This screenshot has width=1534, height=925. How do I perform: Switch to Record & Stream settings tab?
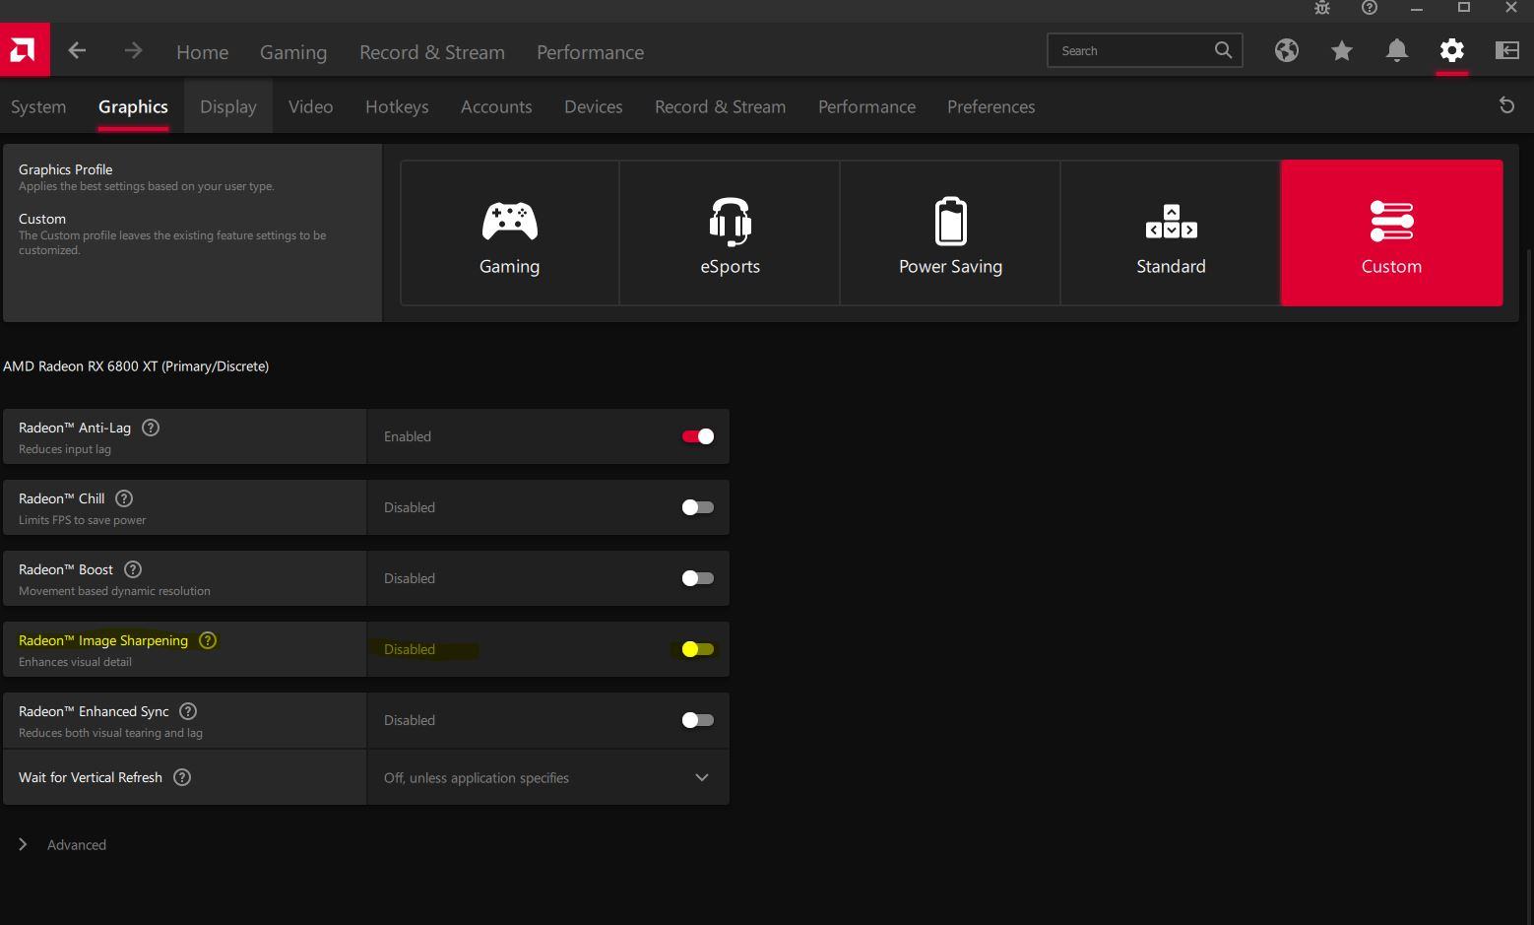(720, 106)
